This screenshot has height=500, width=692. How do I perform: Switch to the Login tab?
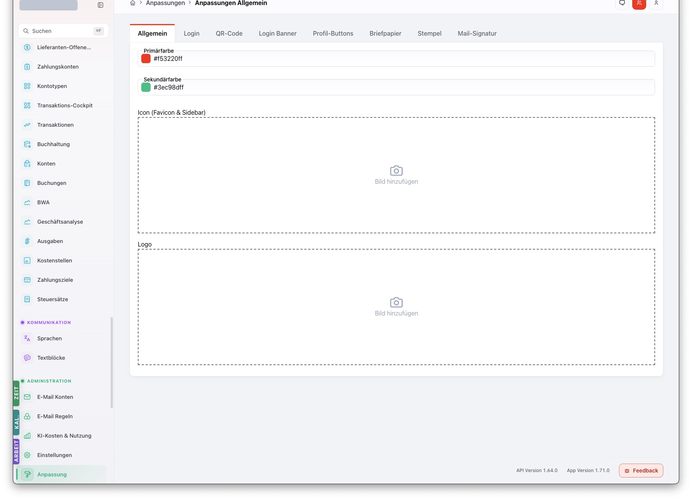tap(191, 33)
